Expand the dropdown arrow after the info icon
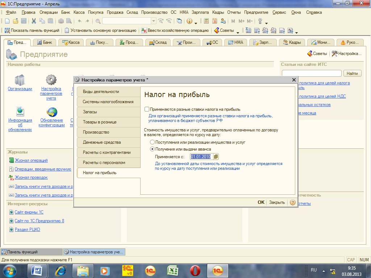 pyautogui.click(x=196, y=23)
